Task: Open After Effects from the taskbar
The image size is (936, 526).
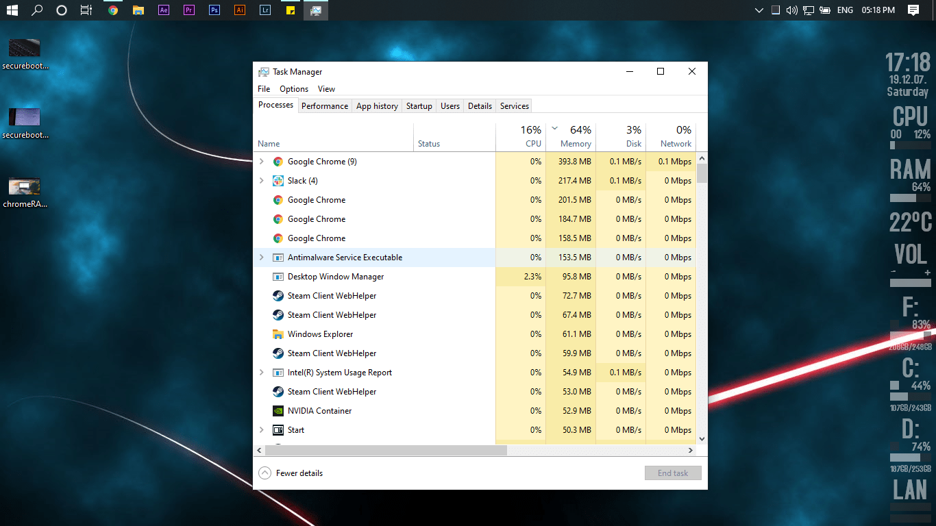Action: coord(163,10)
